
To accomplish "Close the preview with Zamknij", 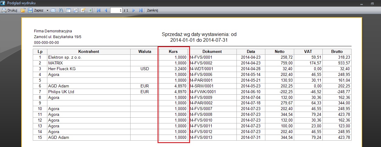I will tap(152, 10).
